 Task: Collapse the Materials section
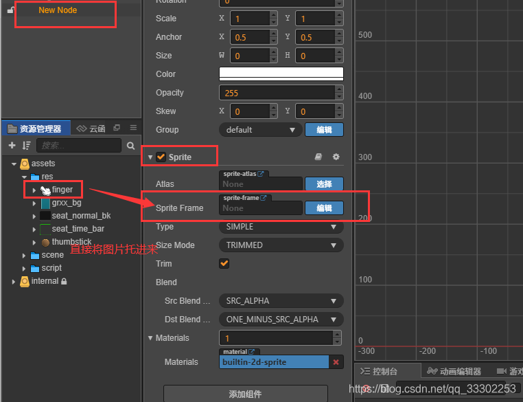[150, 338]
